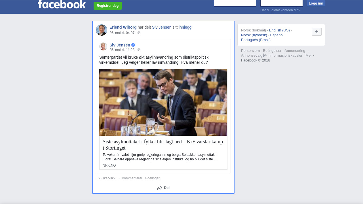The image size is (363, 204).
Task: Switch language to Norsk (nynorsk)
Action: coord(254,35)
